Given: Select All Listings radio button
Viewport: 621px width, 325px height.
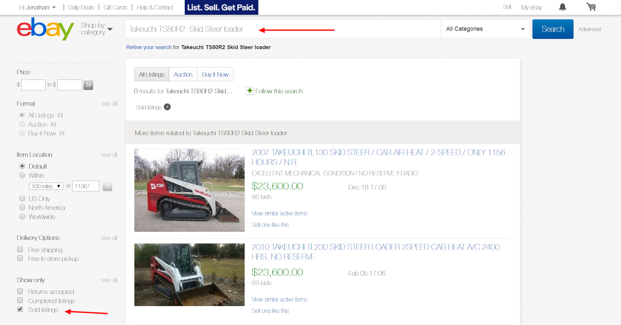Looking at the screenshot, I should (x=22, y=115).
